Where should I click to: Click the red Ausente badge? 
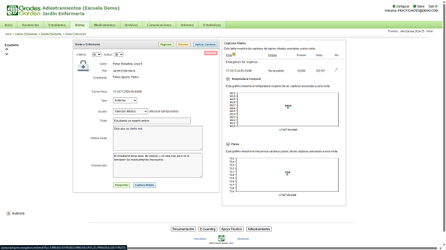(210, 53)
